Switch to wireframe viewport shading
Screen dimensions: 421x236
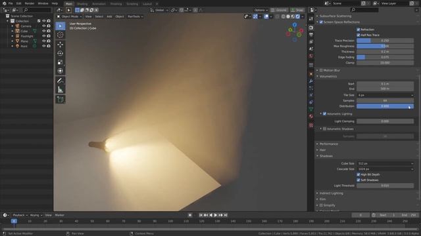284,16
